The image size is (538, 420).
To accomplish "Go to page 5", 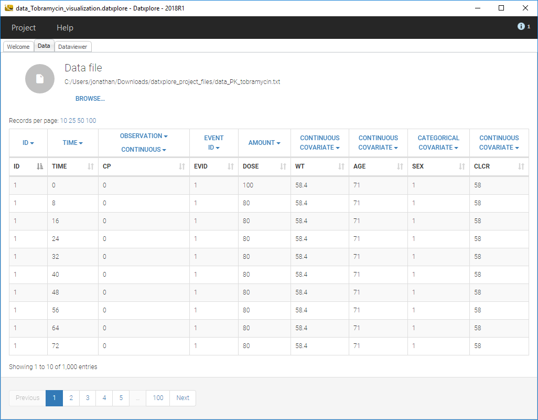I will pos(121,398).
